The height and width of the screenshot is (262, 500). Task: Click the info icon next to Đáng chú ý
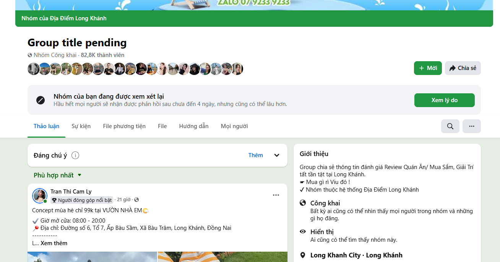tap(75, 155)
